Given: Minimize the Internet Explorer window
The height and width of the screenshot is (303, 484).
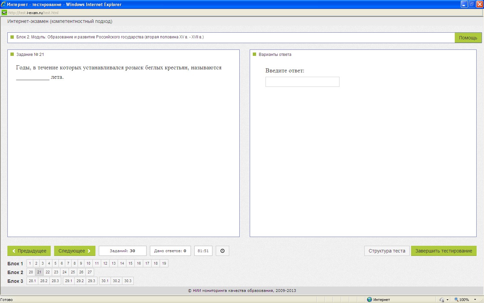Looking at the screenshot, I should click(464, 4).
